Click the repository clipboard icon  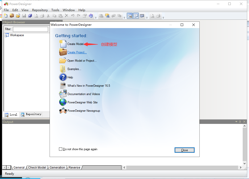click(x=101, y=16)
